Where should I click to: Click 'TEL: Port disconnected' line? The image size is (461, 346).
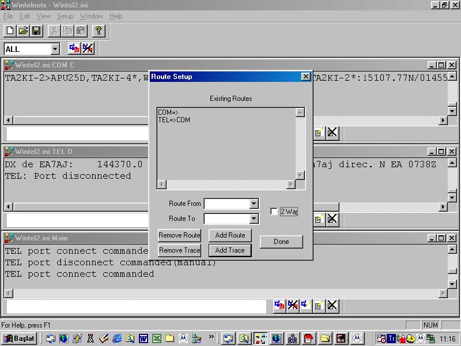[x=68, y=176]
